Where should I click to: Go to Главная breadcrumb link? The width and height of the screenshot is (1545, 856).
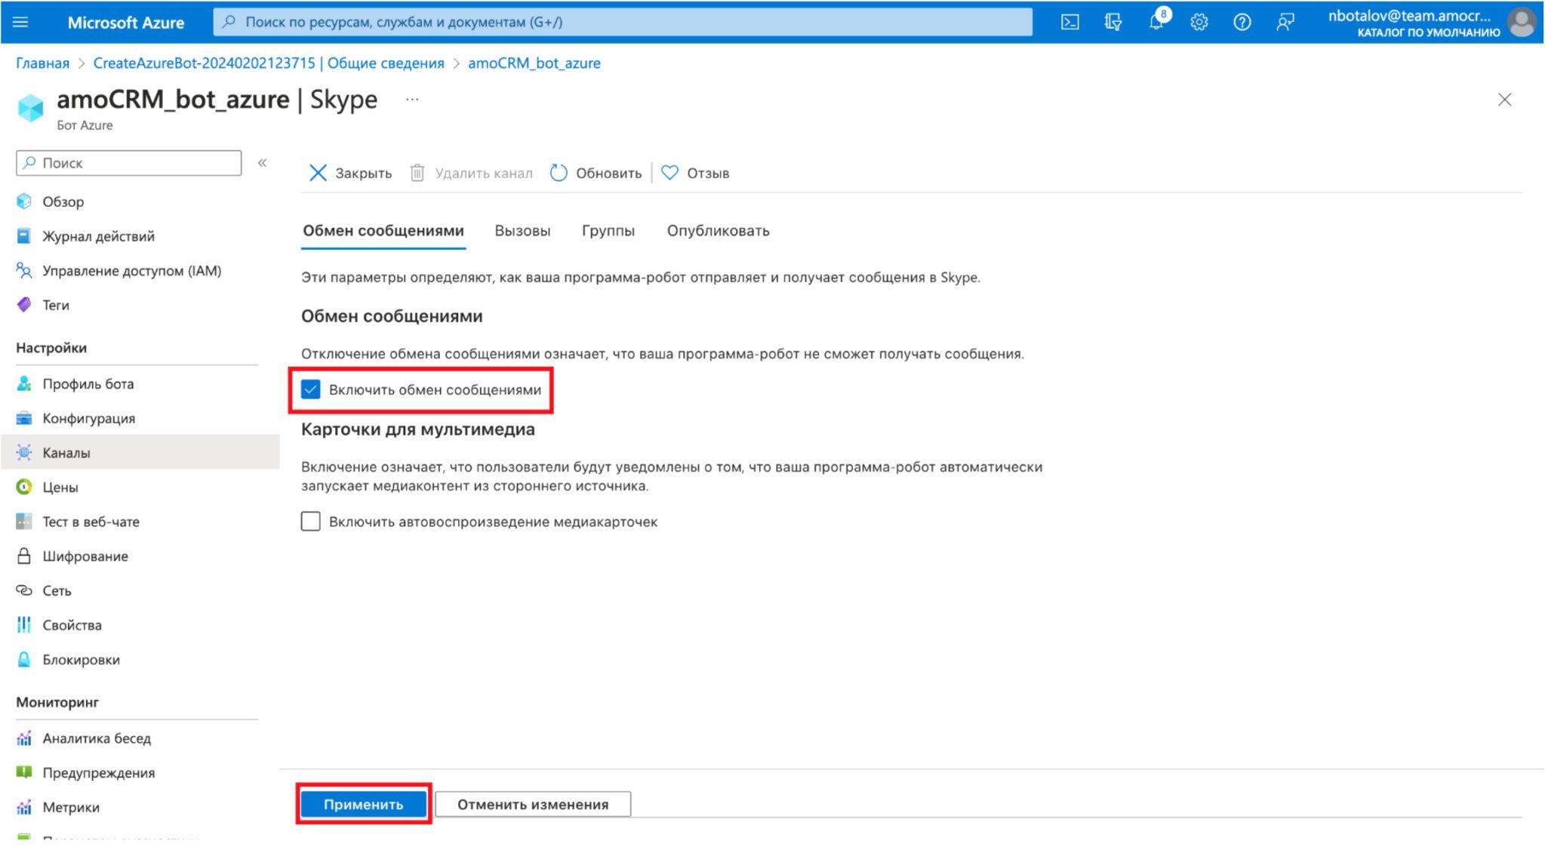[42, 63]
